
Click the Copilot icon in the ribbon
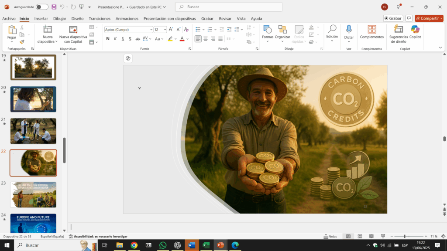415,29
